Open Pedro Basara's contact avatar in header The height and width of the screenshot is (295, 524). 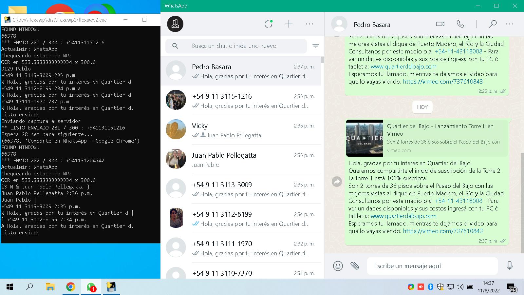tap(339, 24)
